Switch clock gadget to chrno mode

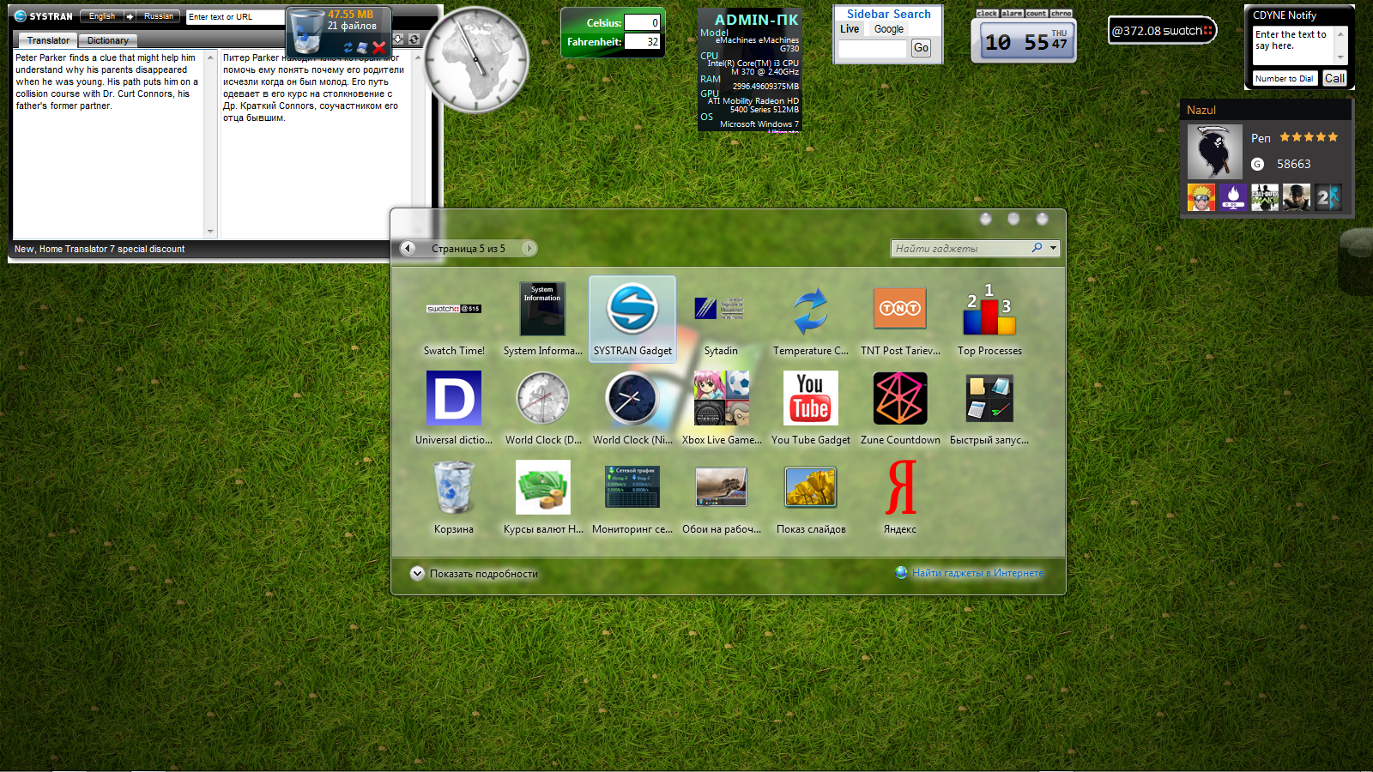[1061, 14]
